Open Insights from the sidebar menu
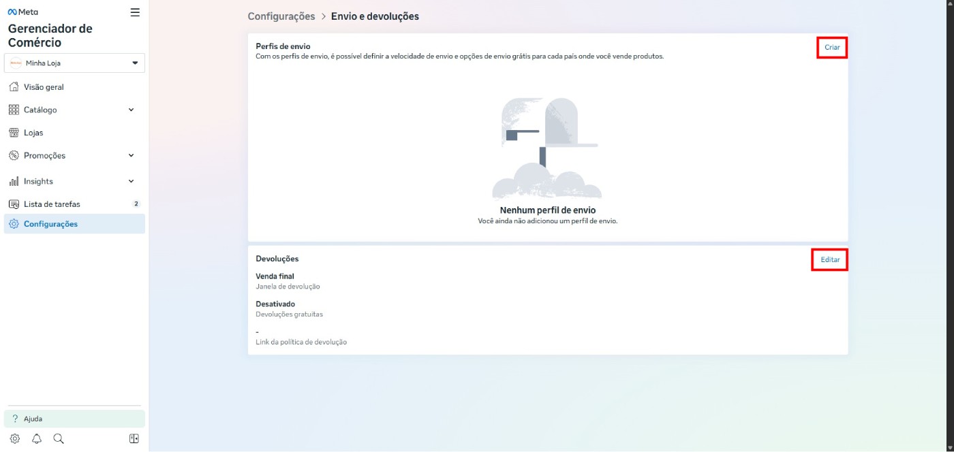The height and width of the screenshot is (452, 954). 38,181
